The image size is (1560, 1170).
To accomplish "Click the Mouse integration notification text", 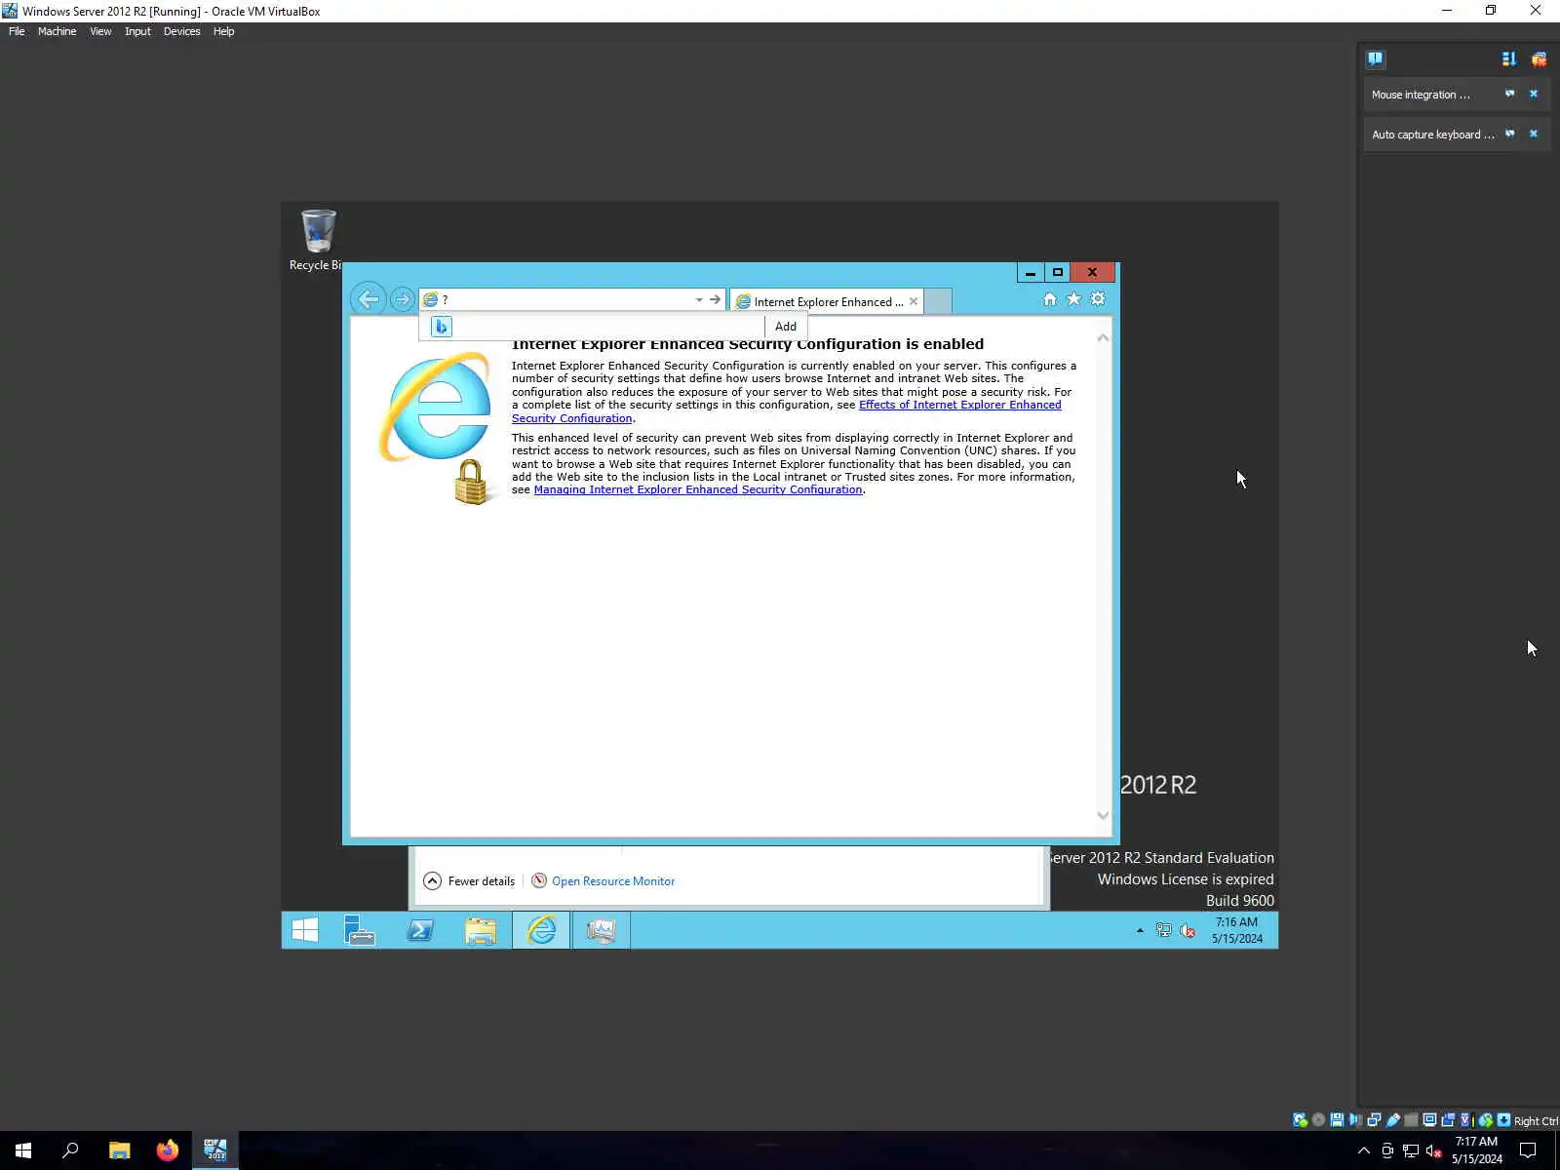I will click(x=1421, y=95).
